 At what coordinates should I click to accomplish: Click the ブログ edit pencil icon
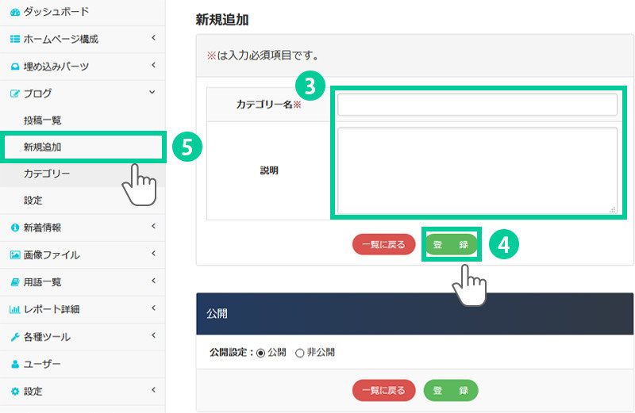click(15, 94)
